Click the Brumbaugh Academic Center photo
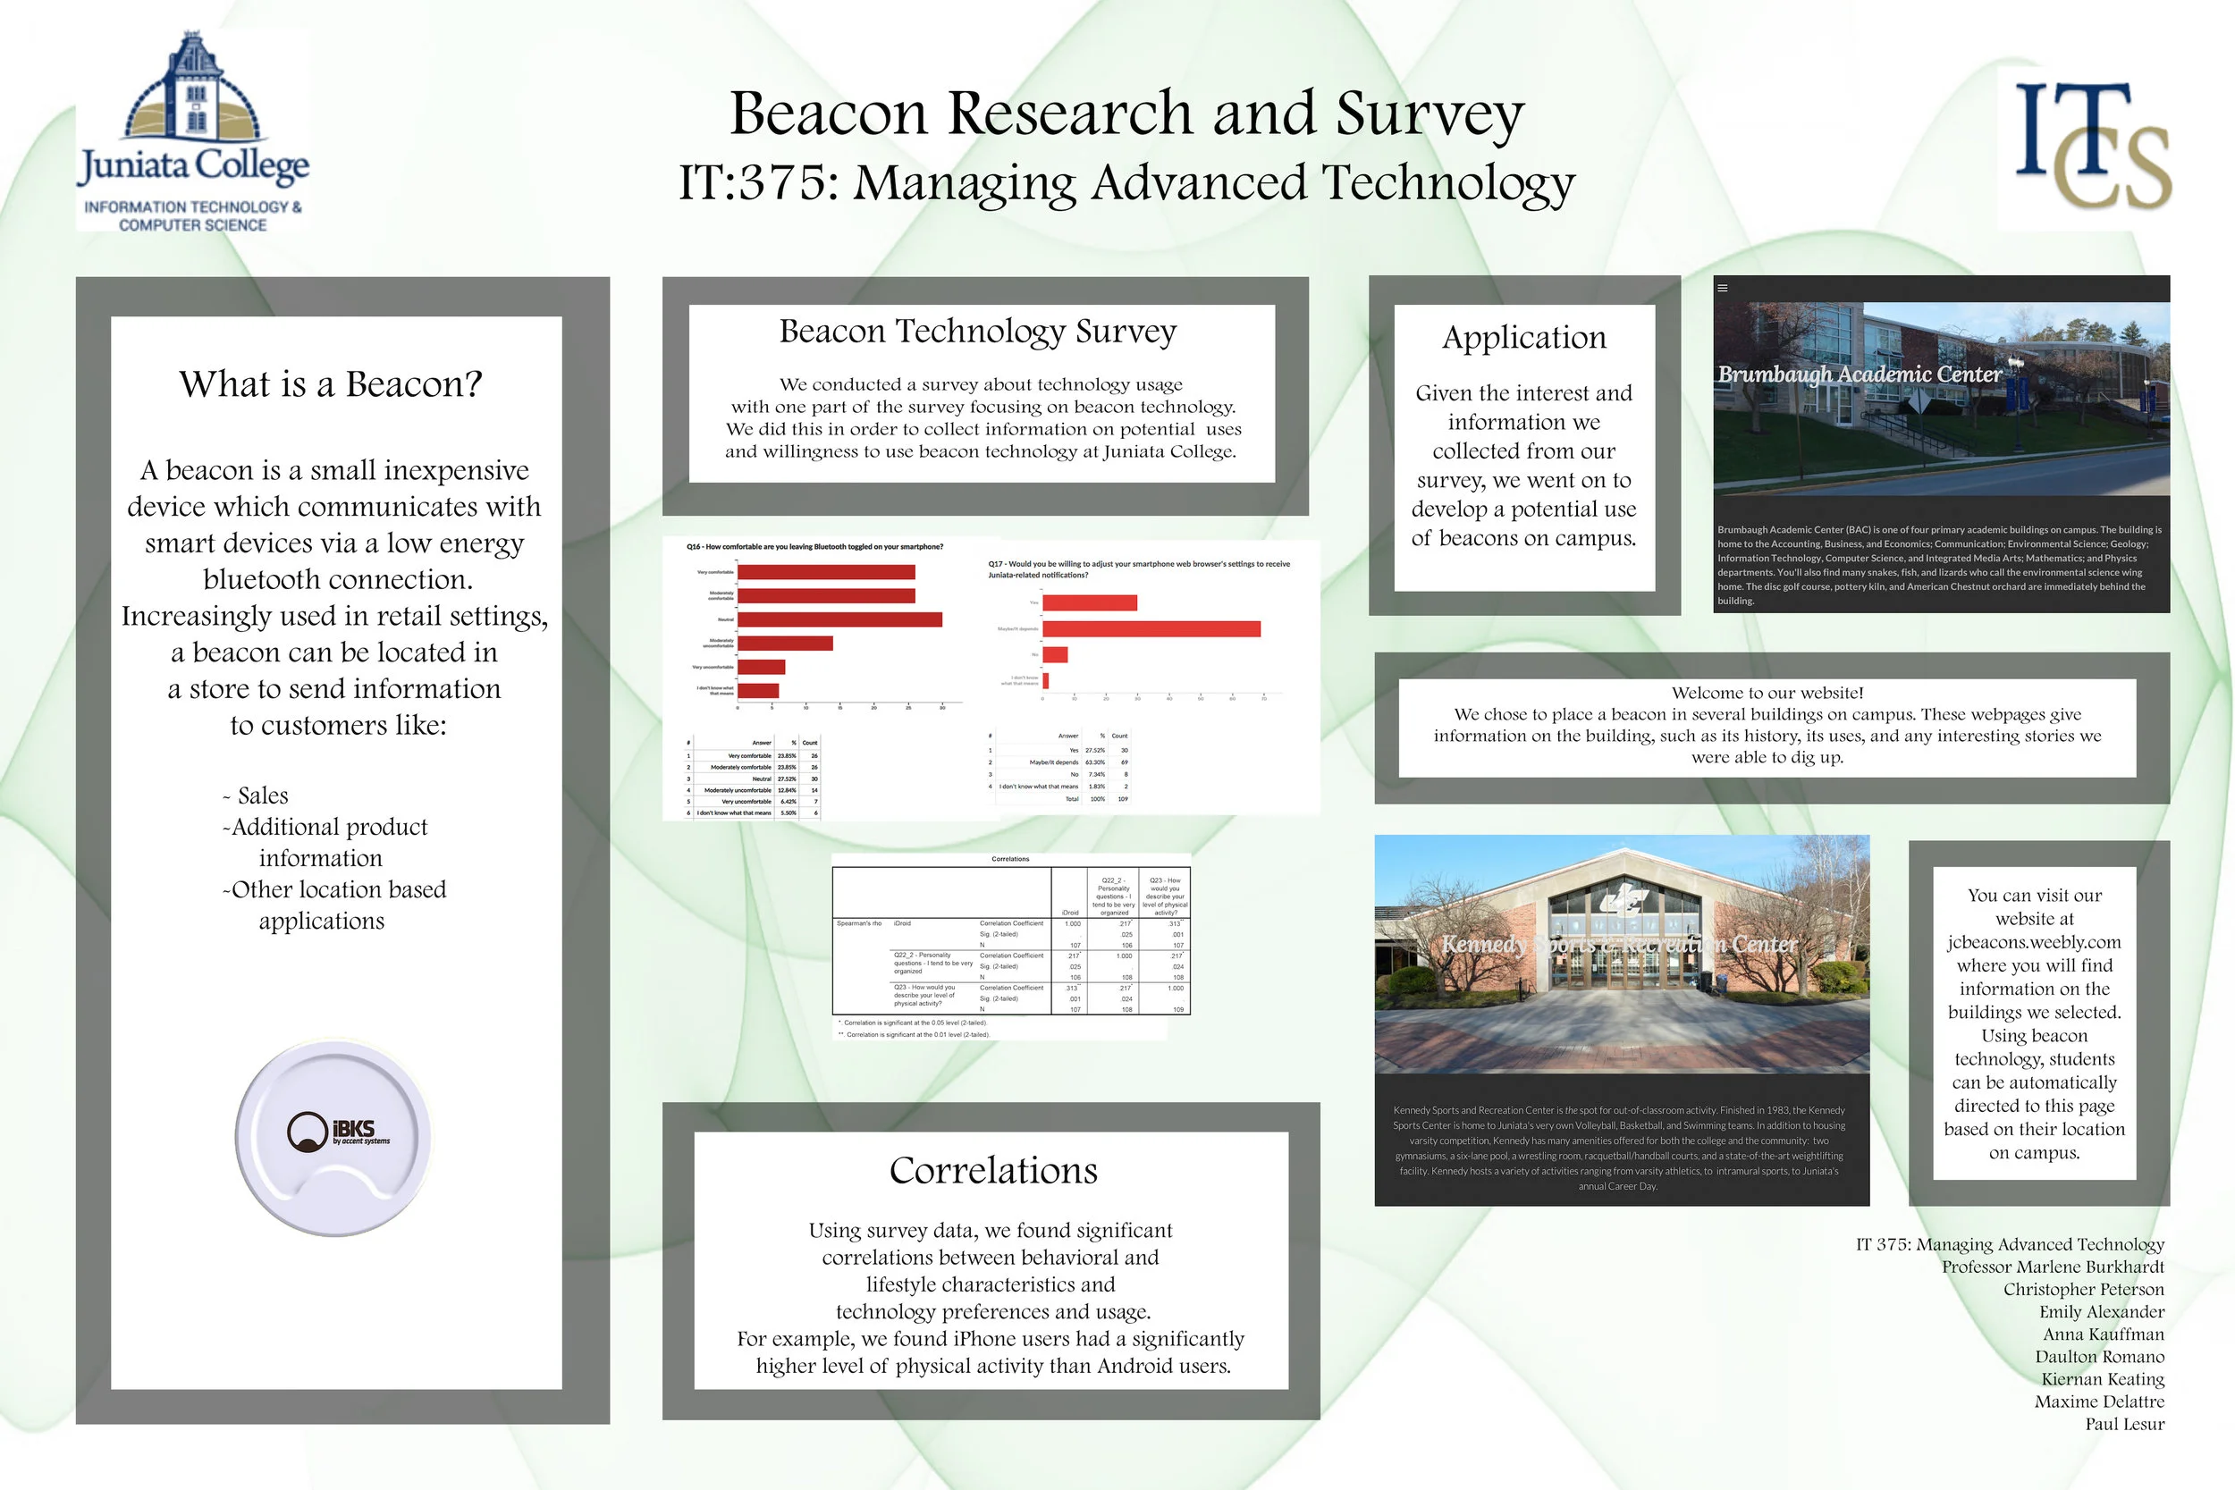2235x1490 pixels. (1940, 398)
